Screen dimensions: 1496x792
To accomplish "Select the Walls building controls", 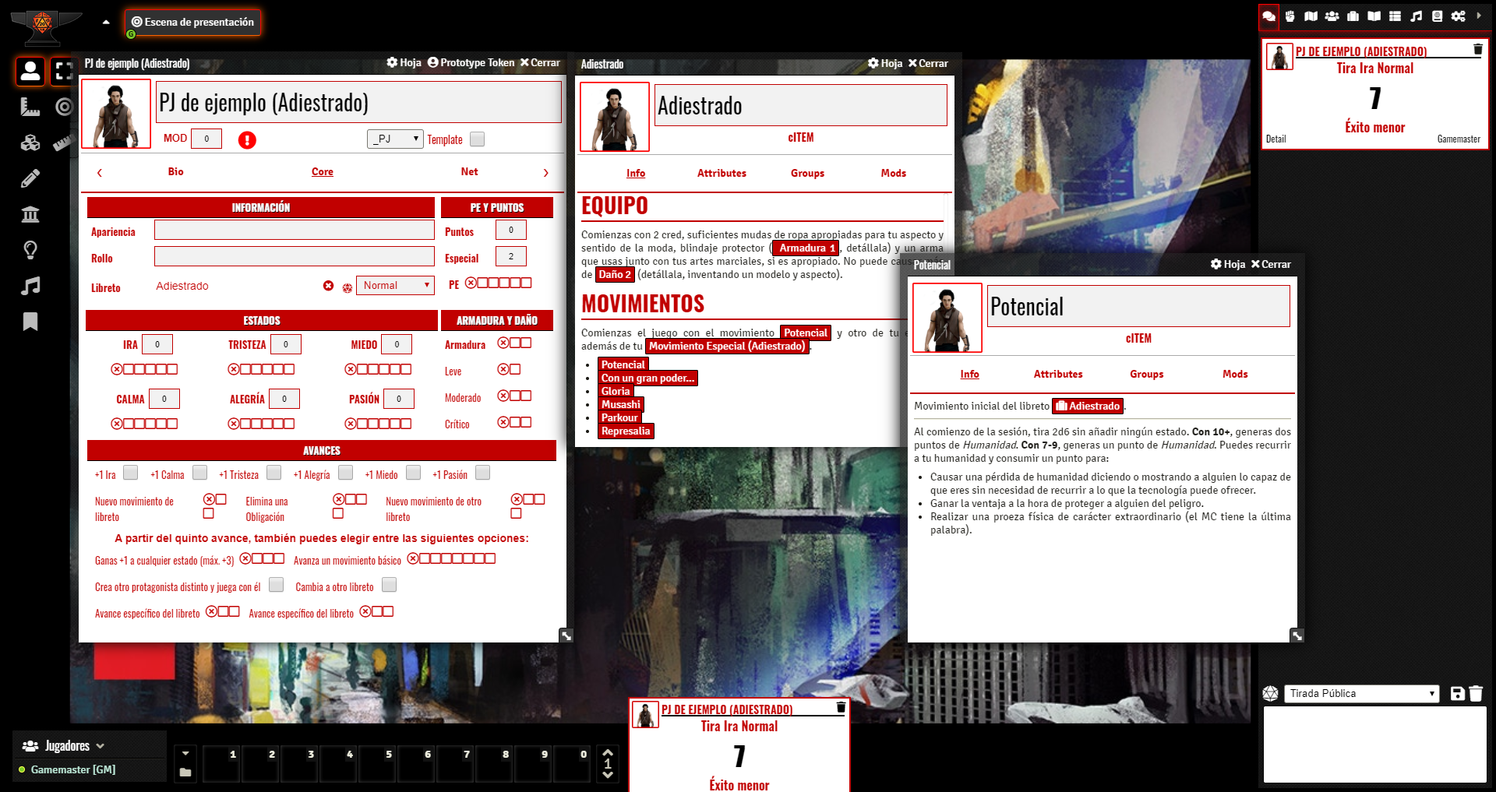I will (30, 214).
